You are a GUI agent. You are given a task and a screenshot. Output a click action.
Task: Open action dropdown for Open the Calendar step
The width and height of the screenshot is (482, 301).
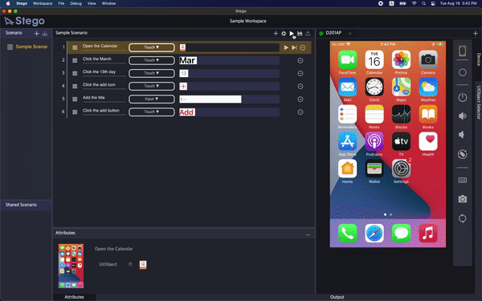(152, 47)
